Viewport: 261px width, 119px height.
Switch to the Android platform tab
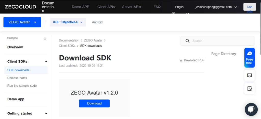pos(97,22)
